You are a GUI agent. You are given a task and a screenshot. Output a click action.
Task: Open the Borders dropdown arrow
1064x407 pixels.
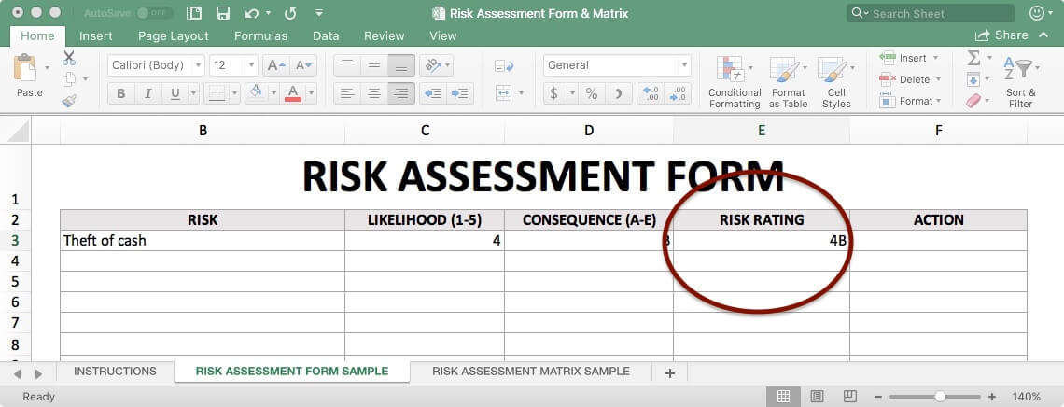point(235,93)
